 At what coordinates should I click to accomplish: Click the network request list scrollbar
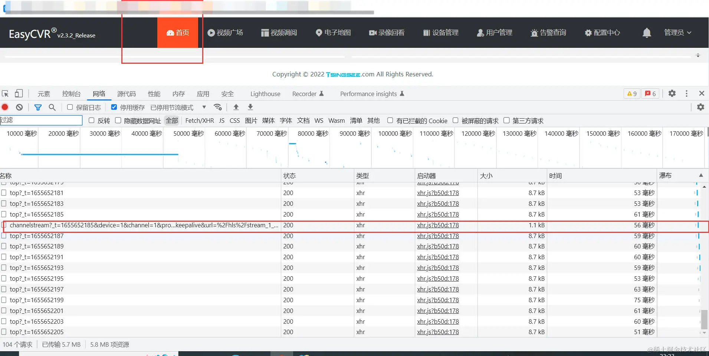coord(704,320)
